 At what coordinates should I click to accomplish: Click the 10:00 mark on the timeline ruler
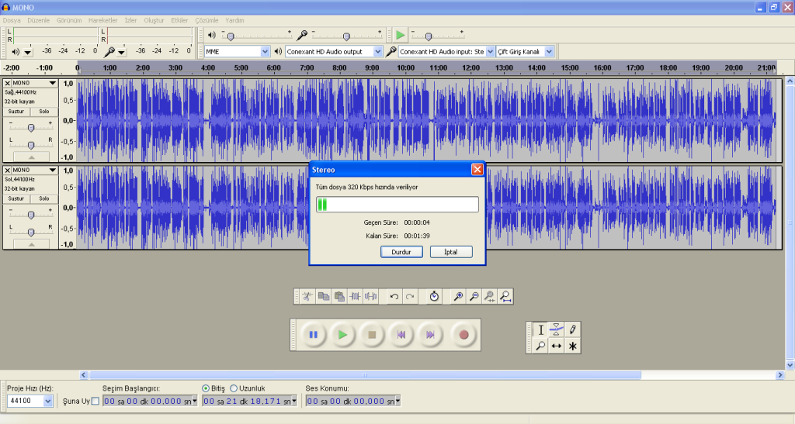(405, 67)
